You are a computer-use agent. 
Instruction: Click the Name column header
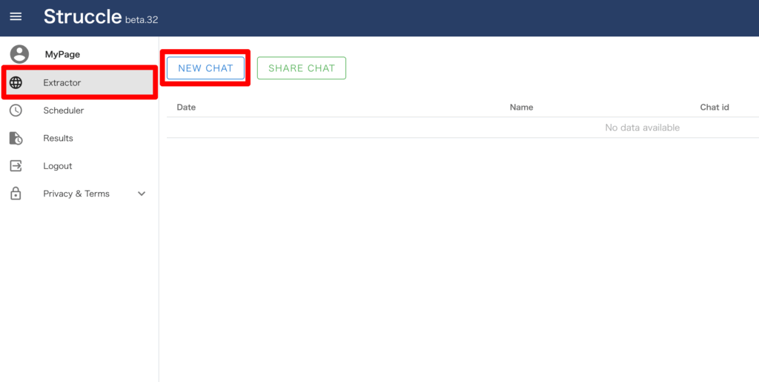click(x=521, y=107)
